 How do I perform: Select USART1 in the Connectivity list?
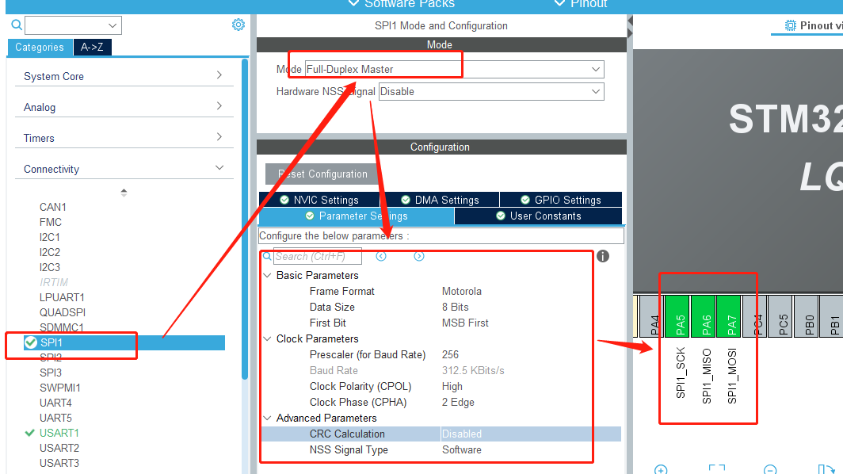[x=59, y=433]
